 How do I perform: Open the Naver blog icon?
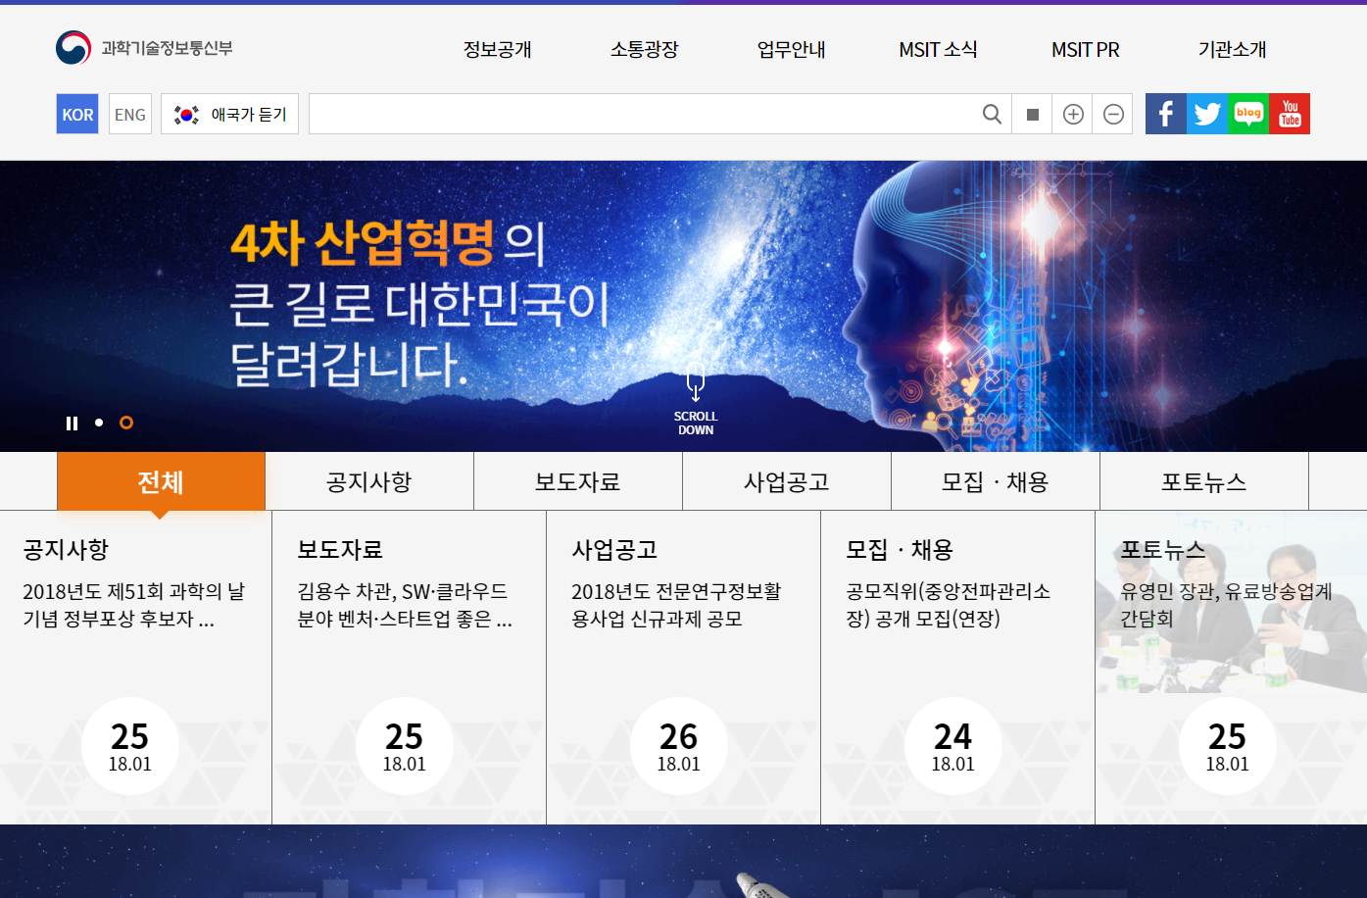(1247, 114)
